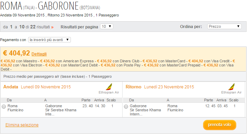Click the Gaborone Sir Seretse Khama destination text
This screenshot has width=251, height=137.
click(61, 110)
